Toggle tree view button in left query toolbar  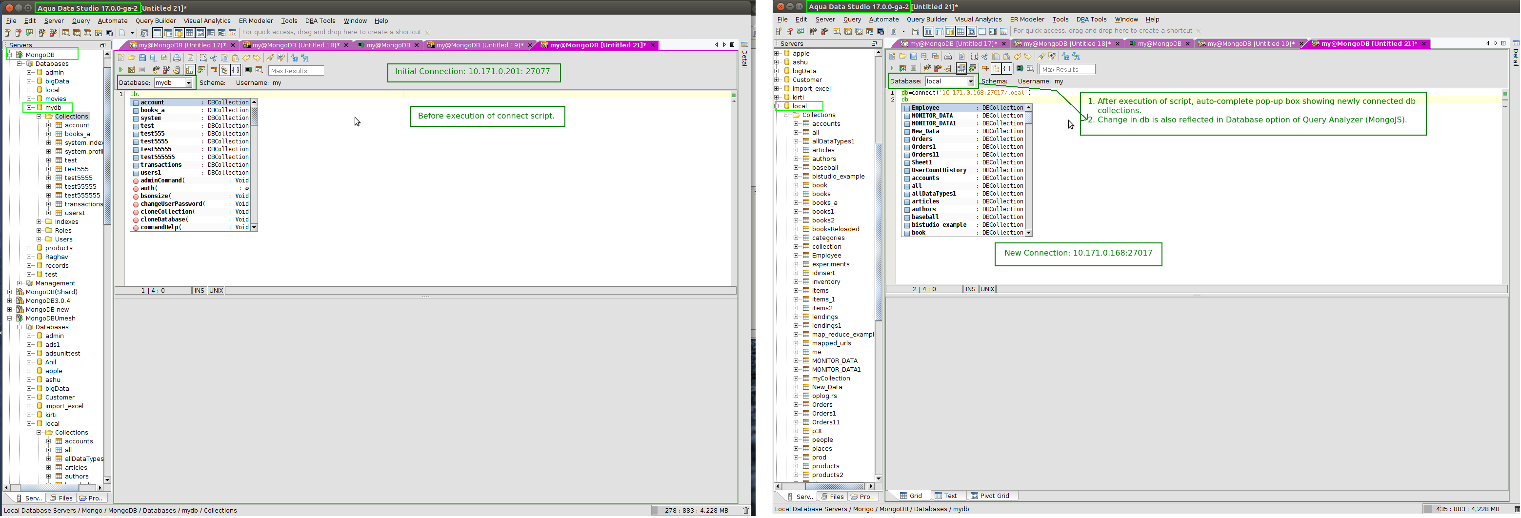[224, 70]
